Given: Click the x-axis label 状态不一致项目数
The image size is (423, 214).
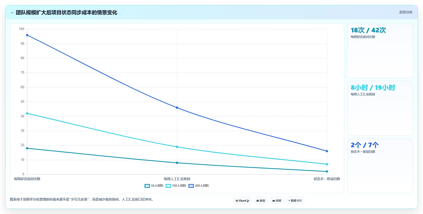Looking at the screenshot, I should click(327, 179).
